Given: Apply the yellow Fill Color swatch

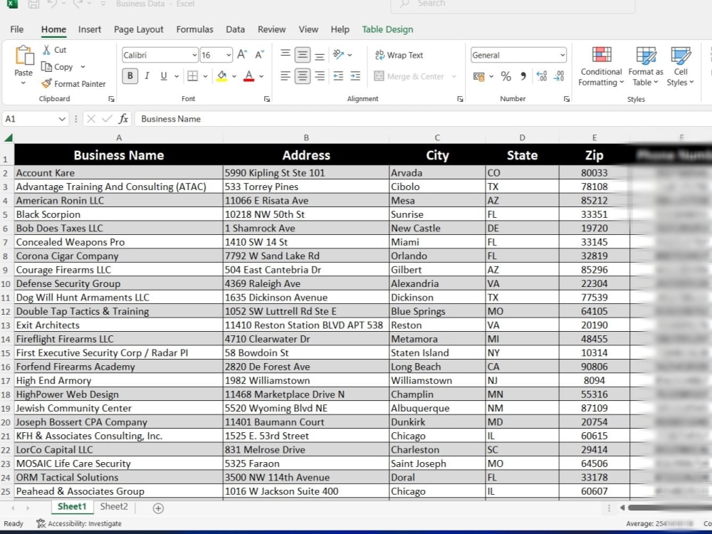Looking at the screenshot, I should pos(221,76).
